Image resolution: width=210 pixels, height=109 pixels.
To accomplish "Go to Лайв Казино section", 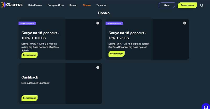I will 35,5.
